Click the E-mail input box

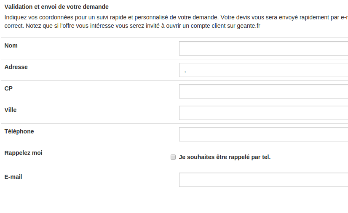(x=263, y=180)
